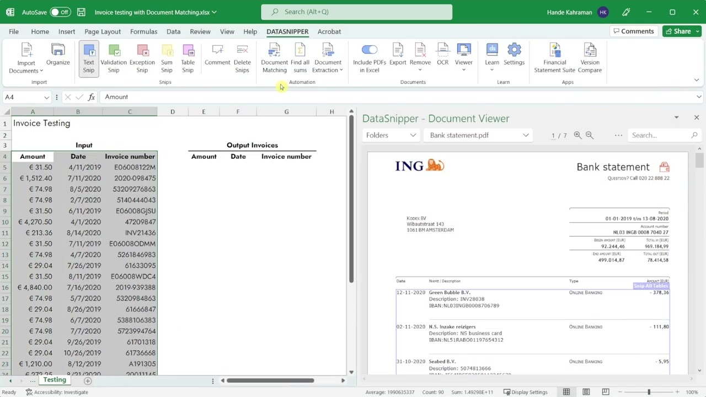Collapse the ribbon with the chevron
This screenshot has width=706, height=397.
(697, 81)
